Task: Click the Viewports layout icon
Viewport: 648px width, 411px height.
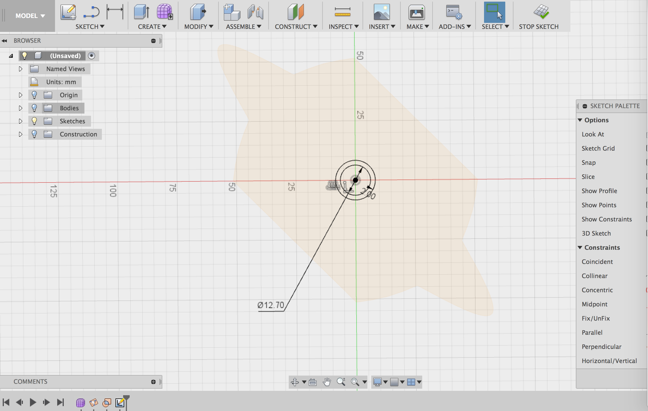Action: pyautogui.click(x=411, y=382)
